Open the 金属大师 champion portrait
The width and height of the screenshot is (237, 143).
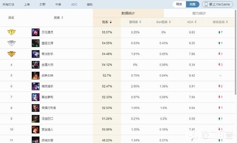pyautogui.click(x=36, y=65)
